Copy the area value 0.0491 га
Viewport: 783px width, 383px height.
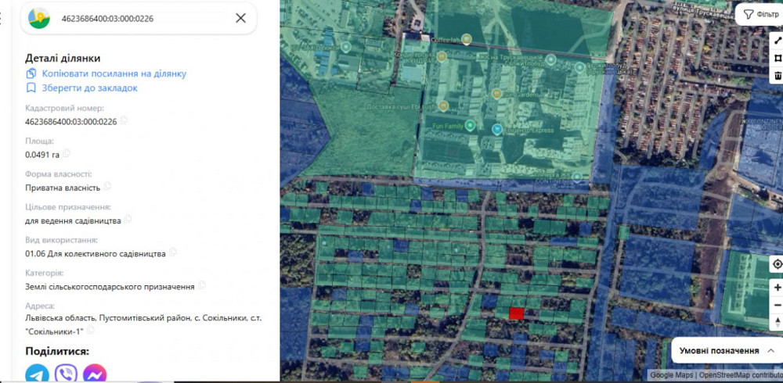pyautogui.click(x=67, y=154)
